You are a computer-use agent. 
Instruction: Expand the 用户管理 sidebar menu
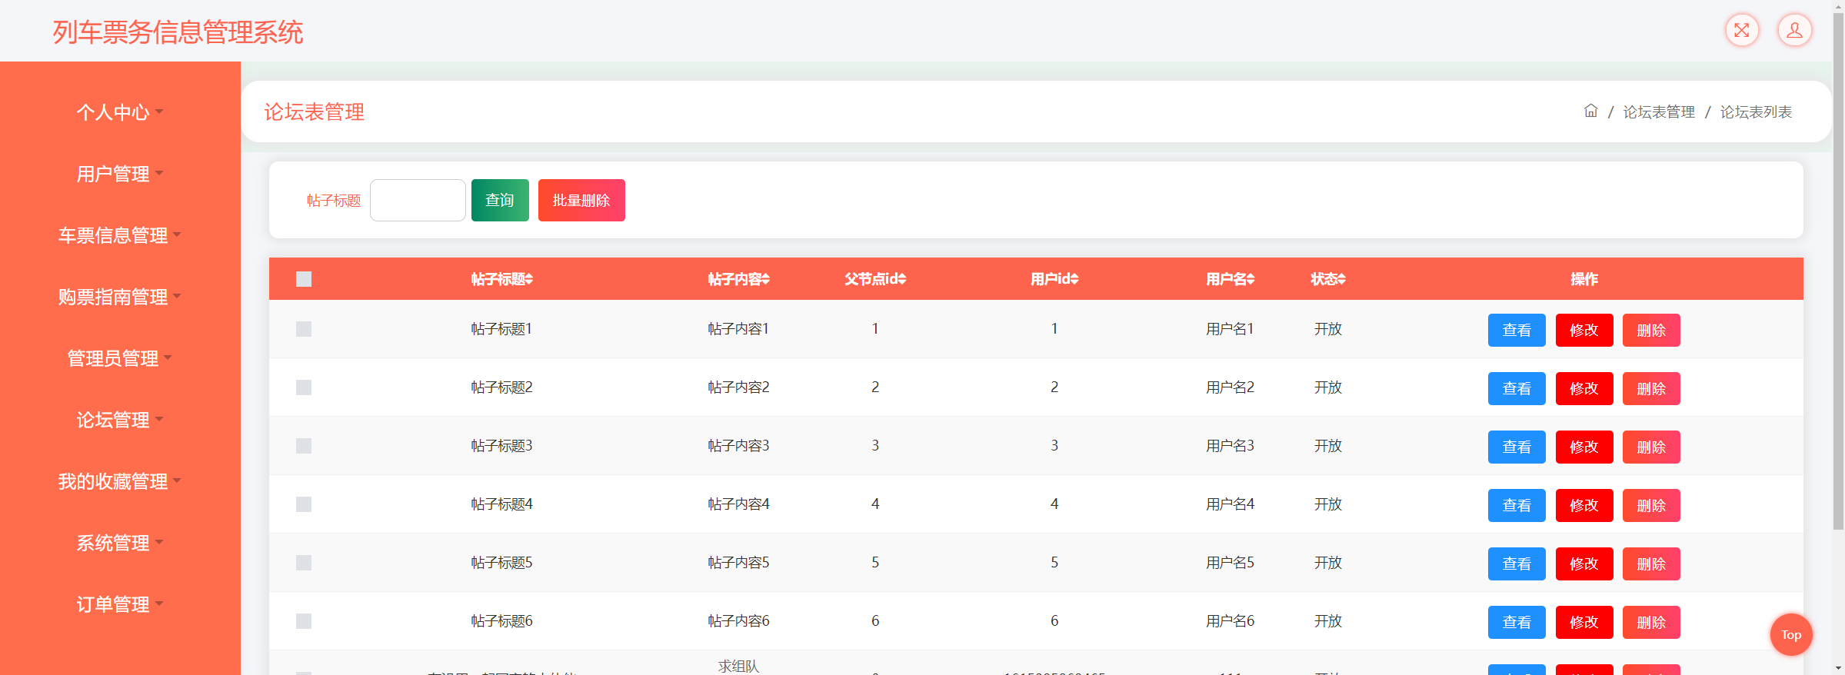pos(120,174)
